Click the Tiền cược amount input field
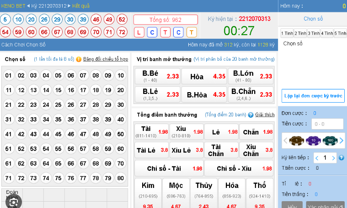Screen dimensions: 347x208 (x=327, y=124)
